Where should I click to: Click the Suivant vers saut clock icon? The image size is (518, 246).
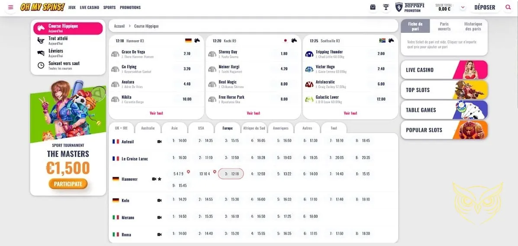[x=41, y=65]
